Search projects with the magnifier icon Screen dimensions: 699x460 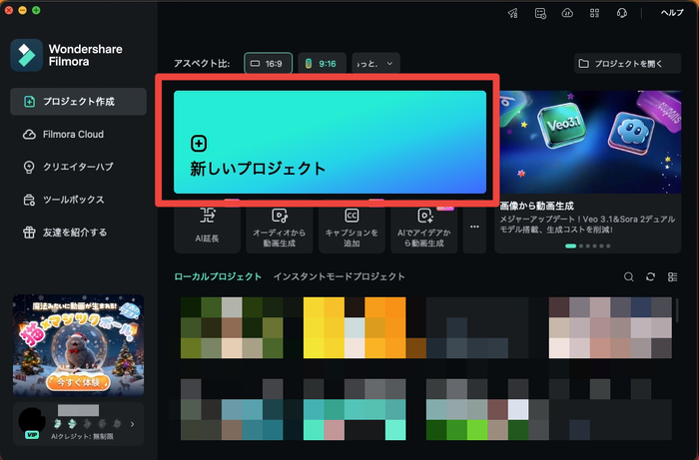(x=628, y=277)
